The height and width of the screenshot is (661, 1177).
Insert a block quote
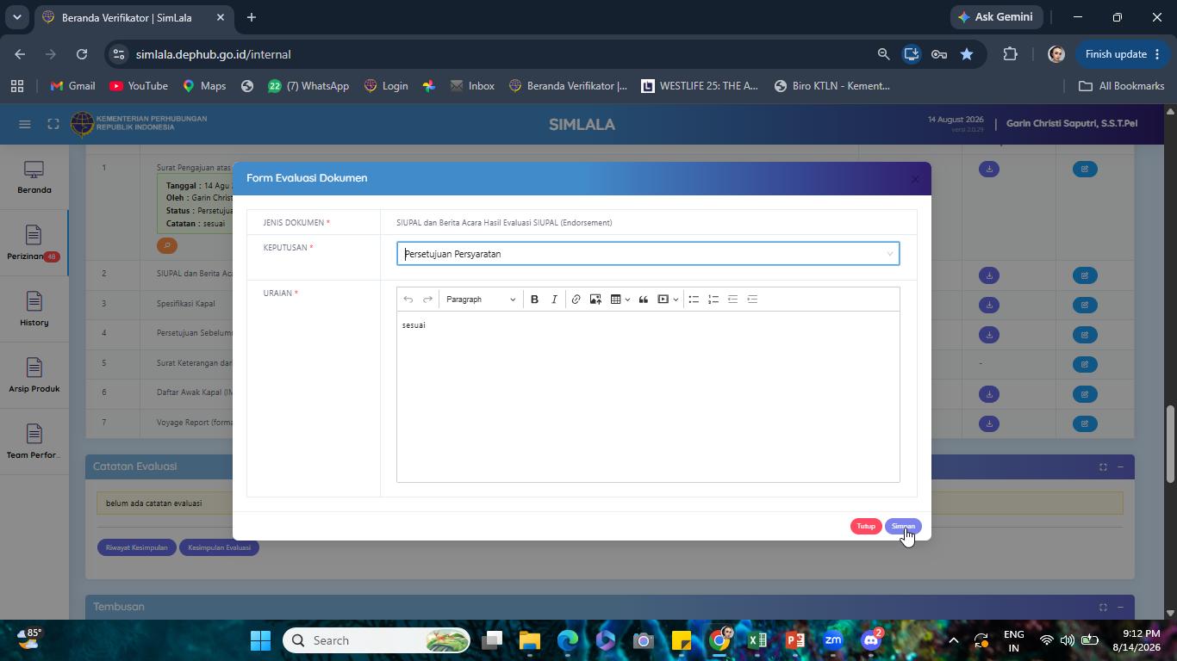tap(643, 300)
